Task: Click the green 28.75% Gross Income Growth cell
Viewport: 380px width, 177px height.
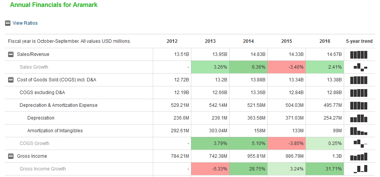Action: coord(248,169)
